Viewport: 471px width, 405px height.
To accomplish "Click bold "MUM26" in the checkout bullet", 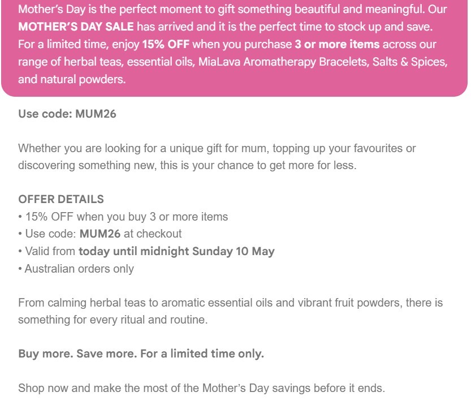I will pyautogui.click(x=100, y=234).
